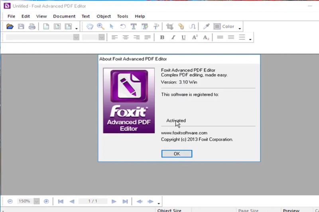The width and height of the screenshot is (319, 212).
Task: Select the Object arrow pointer tool
Action: (112, 26)
